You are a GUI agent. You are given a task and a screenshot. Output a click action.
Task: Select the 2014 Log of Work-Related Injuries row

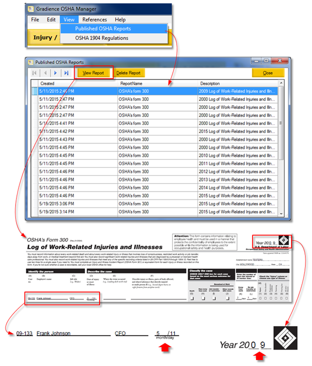pyautogui.click(x=158, y=187)
